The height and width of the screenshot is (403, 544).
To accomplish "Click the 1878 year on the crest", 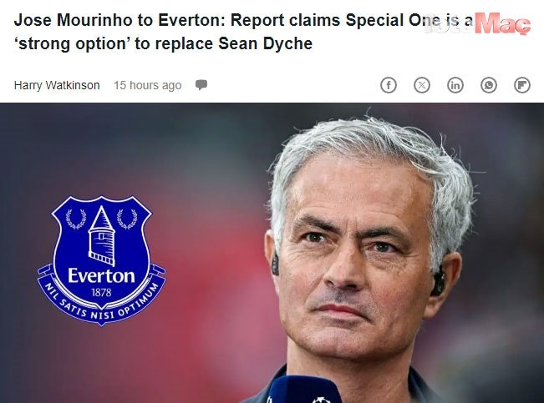I will (101, 293).
